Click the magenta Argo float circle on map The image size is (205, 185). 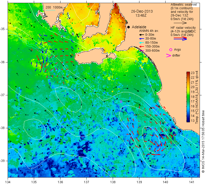(121, 101)
